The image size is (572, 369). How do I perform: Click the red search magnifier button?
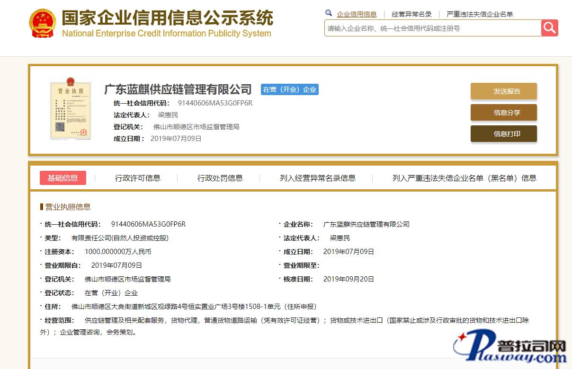point(549,28)
